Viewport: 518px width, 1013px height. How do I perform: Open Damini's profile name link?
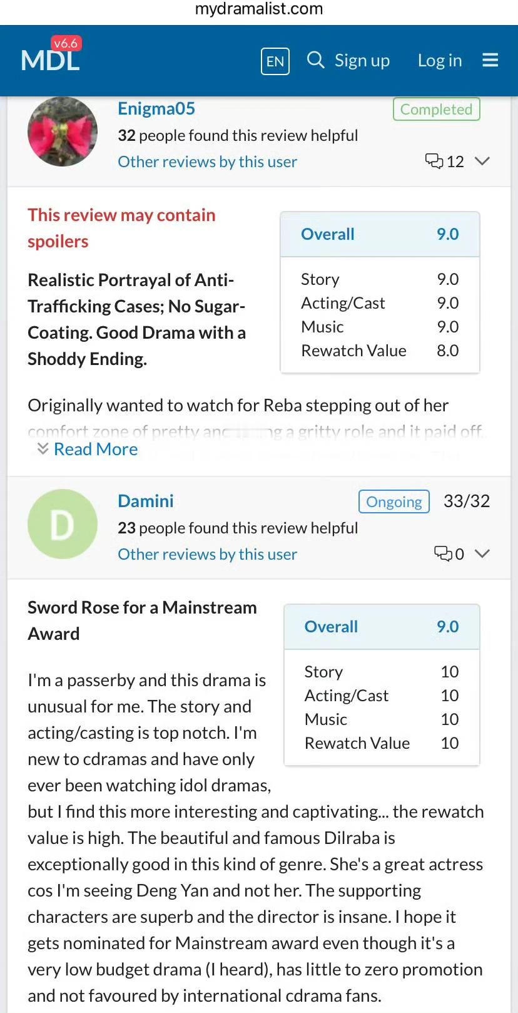pyautogui.click(x=146, y=501)
